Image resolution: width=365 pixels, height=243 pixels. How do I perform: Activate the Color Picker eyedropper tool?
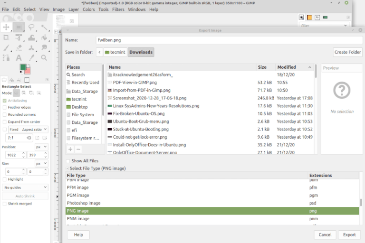click(32, 57)
